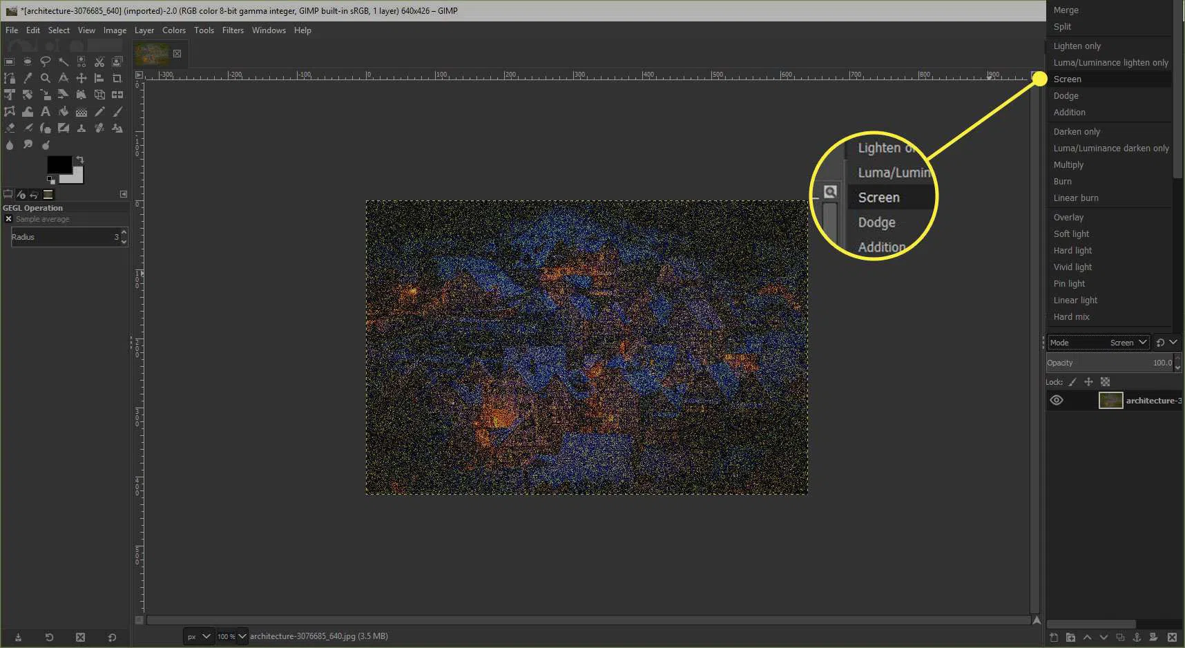Click the black foreground color swatch
The width and height of the screenshot is (1185, 648).
[x=58, y=164]
